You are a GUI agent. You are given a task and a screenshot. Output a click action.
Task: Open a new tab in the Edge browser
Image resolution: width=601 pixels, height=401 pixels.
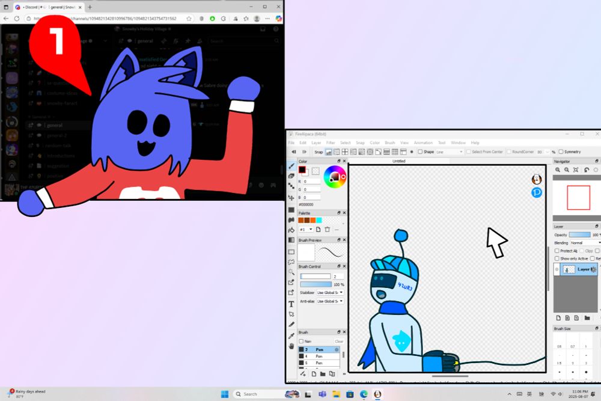pos(90,7)
